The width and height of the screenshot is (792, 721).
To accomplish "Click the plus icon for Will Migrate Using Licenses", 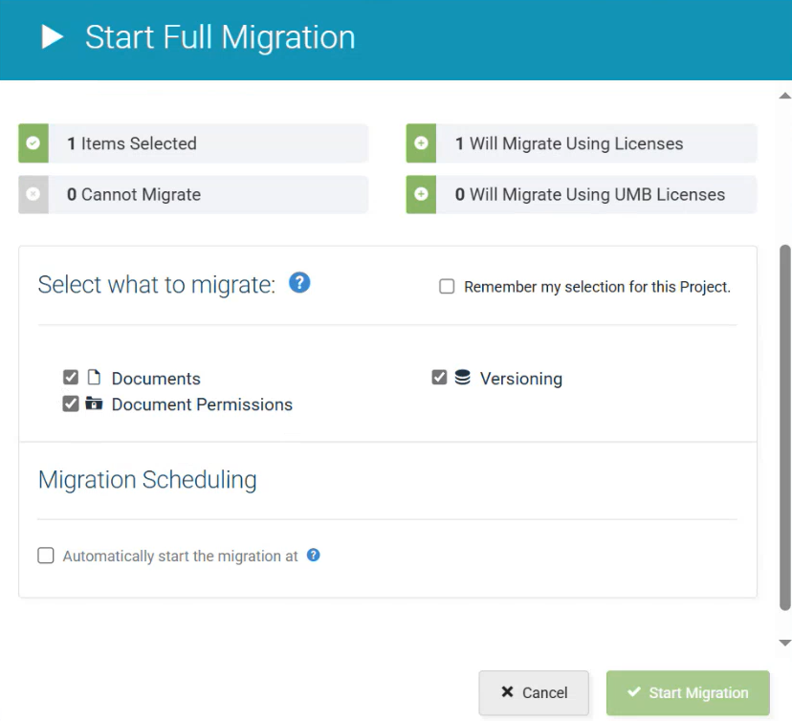I will coord(421,143).
